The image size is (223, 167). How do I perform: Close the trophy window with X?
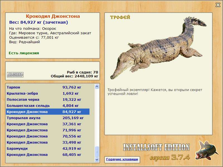218,4
